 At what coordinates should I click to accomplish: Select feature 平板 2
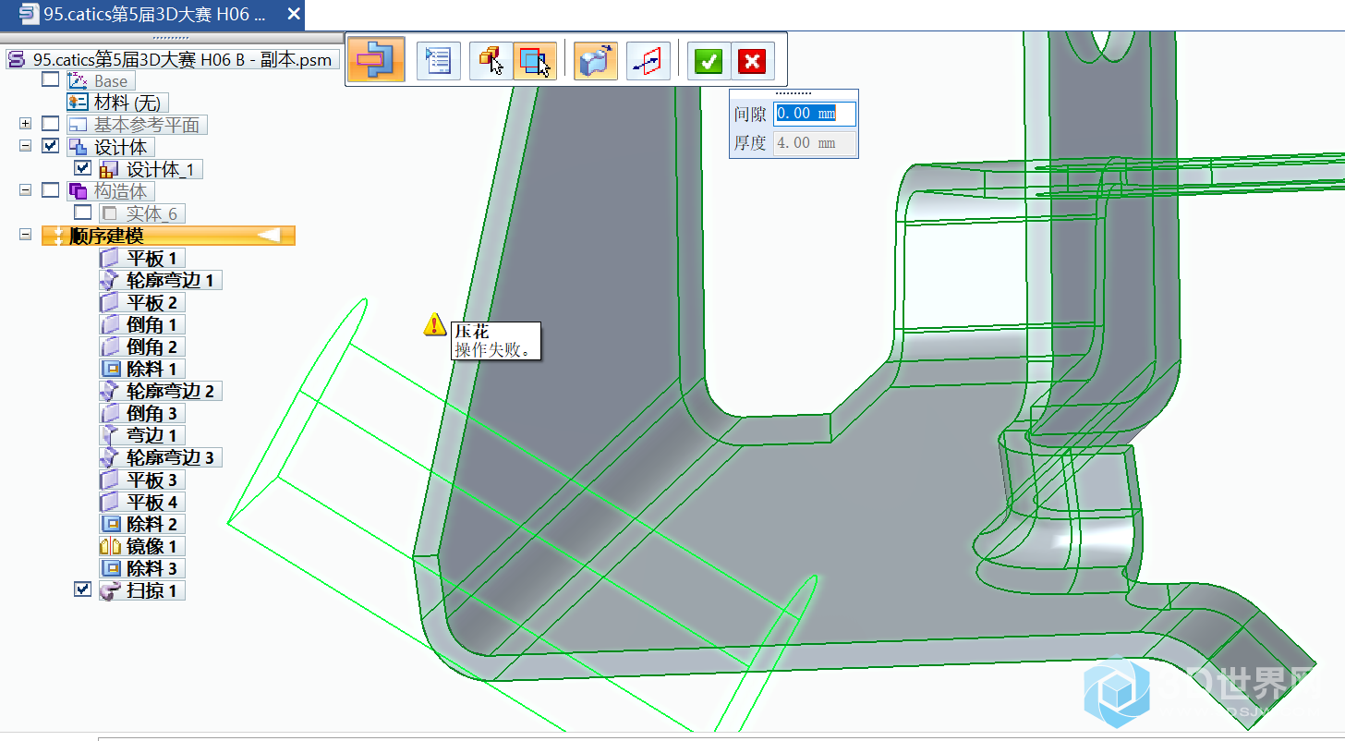[x=142, y=302]
